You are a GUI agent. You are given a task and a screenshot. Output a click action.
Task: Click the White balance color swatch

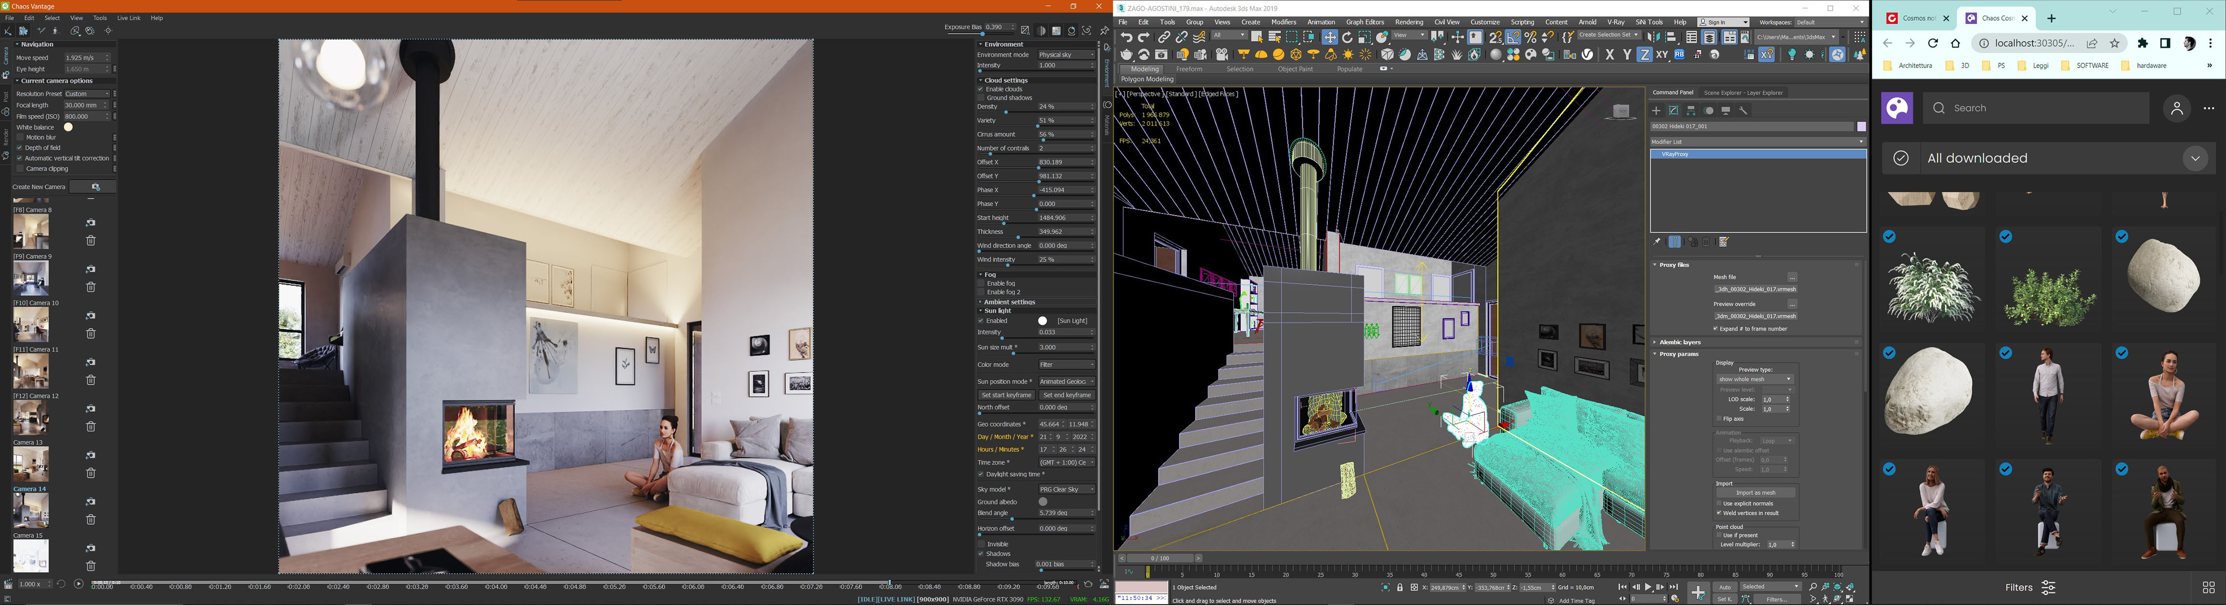point(68,127)
